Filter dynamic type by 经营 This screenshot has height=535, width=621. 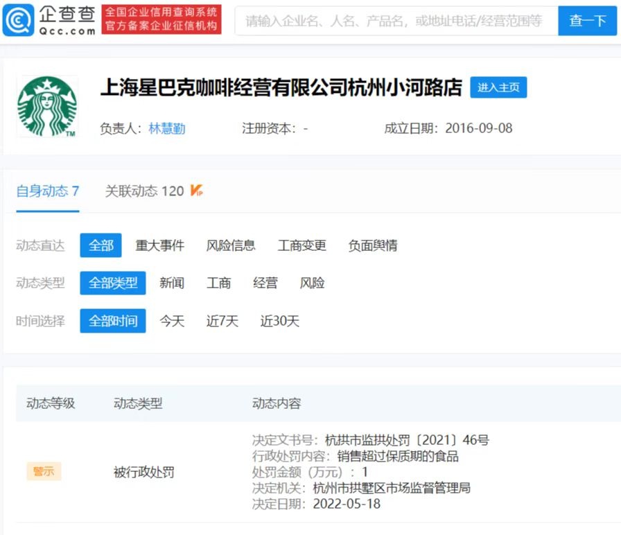[265, 283]
